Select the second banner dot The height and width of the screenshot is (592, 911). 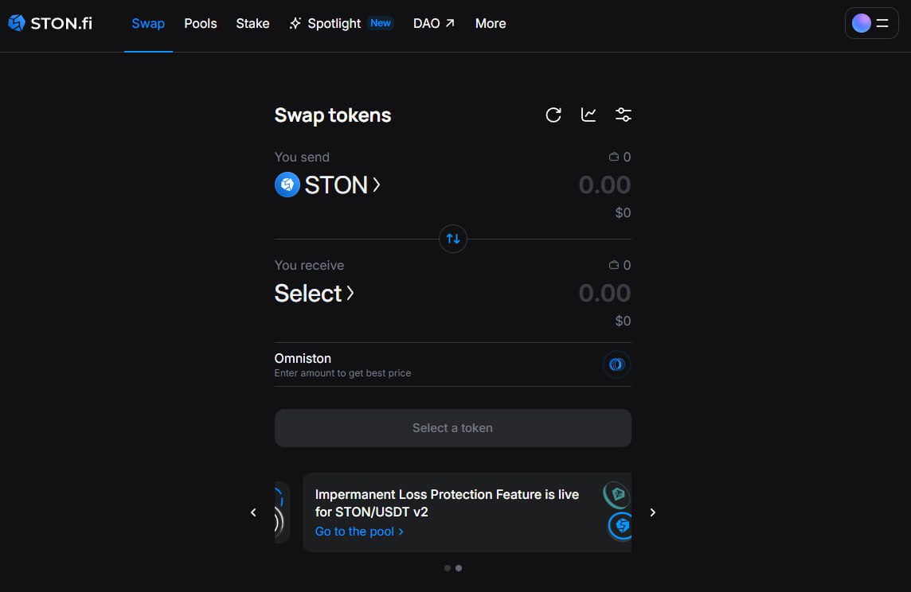coord(459,568)
